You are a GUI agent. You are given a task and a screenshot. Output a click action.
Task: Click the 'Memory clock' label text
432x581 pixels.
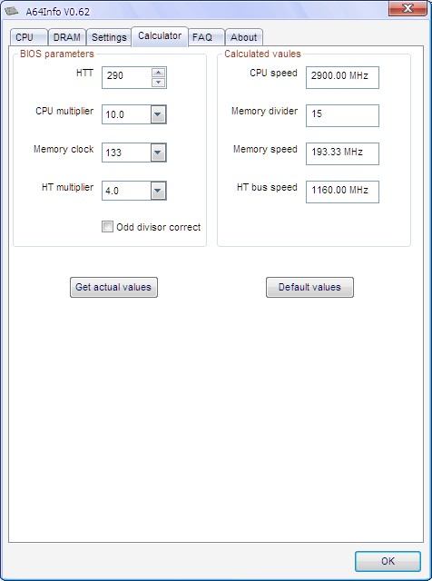tap(64, 149)
